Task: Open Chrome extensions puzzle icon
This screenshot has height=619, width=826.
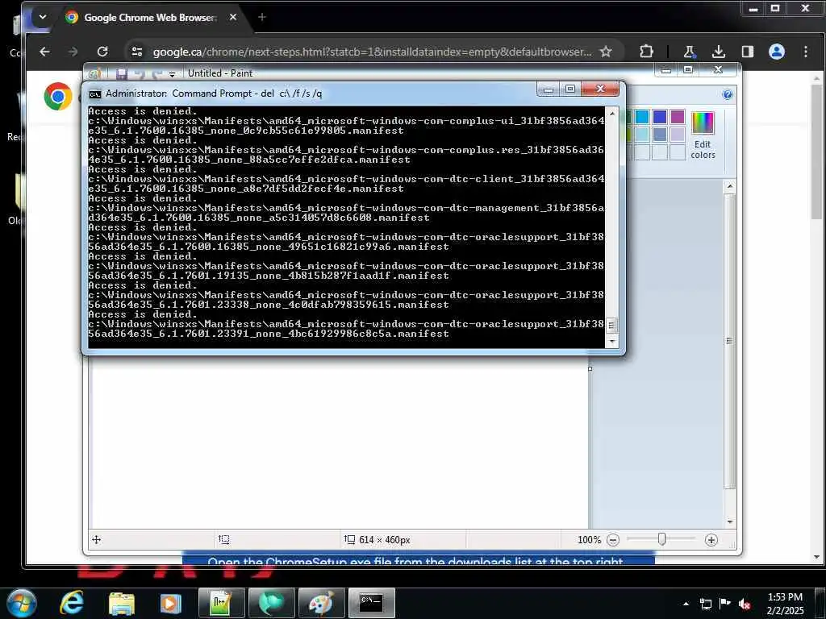Action: [646, 52]
